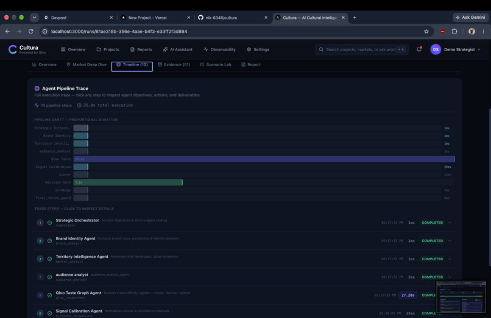Screen dimensions: 491x318
Task: Switch to Scenario Lab tab
Action: pos(216,64)
